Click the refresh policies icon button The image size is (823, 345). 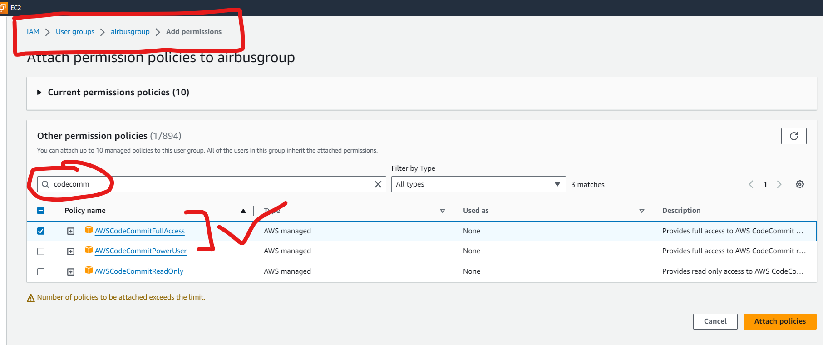[x=793, y=136]
